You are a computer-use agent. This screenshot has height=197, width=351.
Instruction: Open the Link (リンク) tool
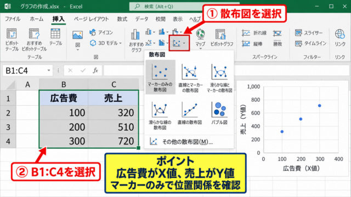[x=340, y=38]
